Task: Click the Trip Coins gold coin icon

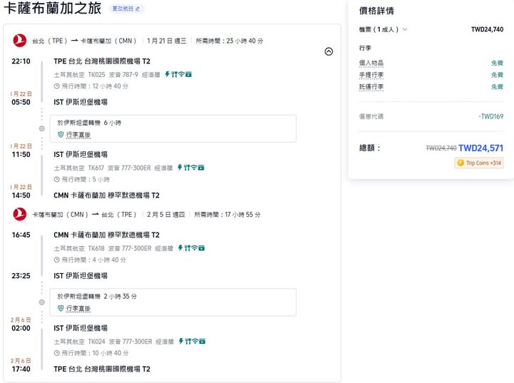Action: pos(460,163)
